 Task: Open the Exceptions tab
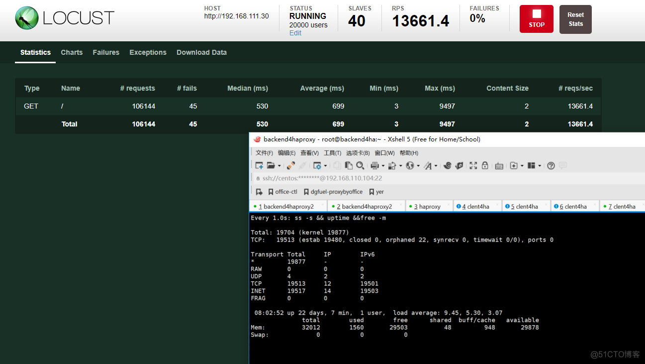[x=148, y=52]
